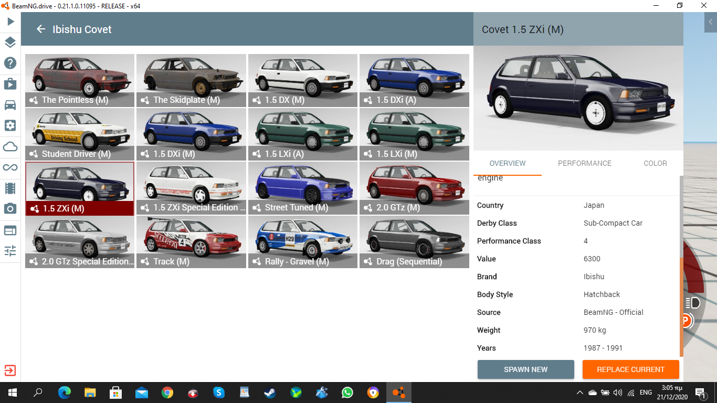Click the red exit icon in the sidebar
Screen dimensions: 717x403
[x=10, y=370]
